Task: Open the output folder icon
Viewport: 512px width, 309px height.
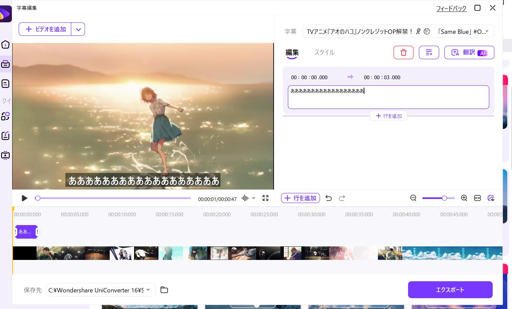Action: click(164, 290)
